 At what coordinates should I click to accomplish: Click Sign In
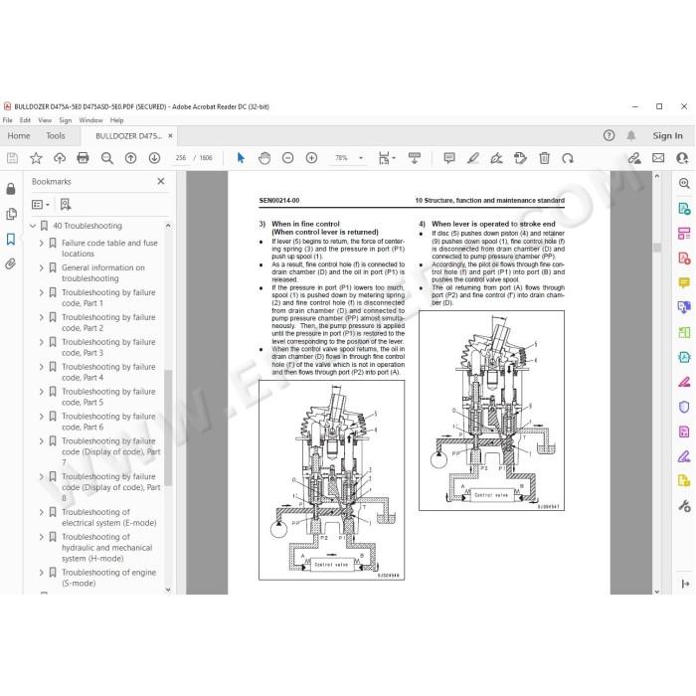point(667,136)
